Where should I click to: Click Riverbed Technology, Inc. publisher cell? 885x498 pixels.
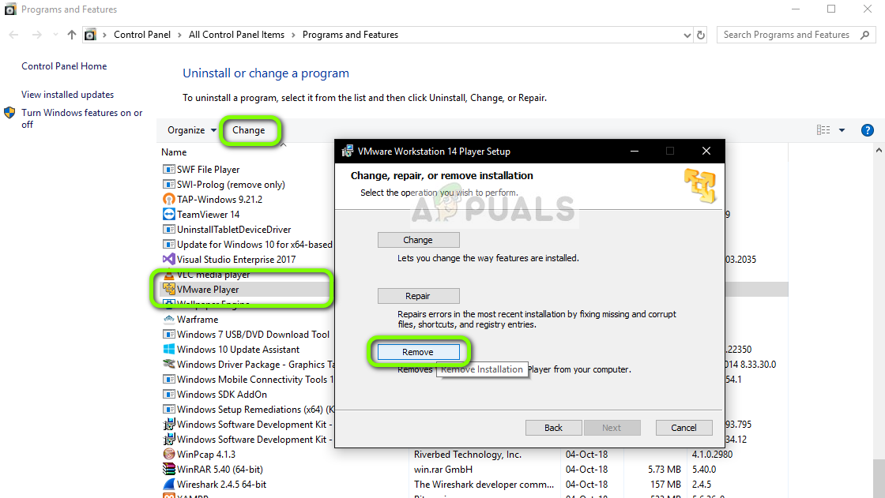pyautogui.click(x=467, y=455)
